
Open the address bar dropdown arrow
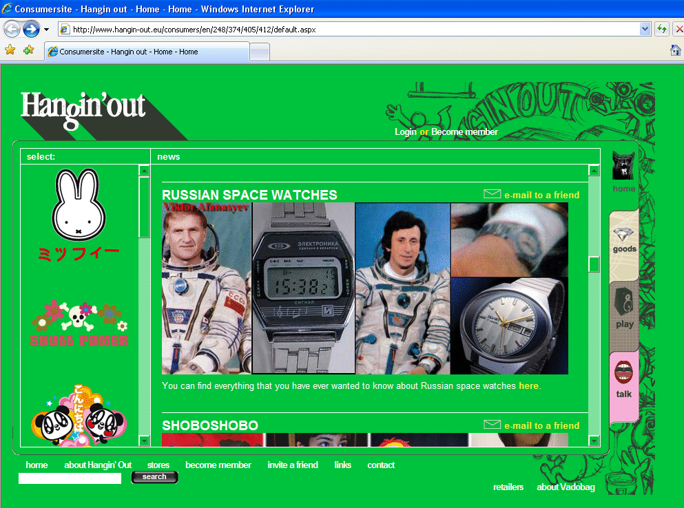645,29
